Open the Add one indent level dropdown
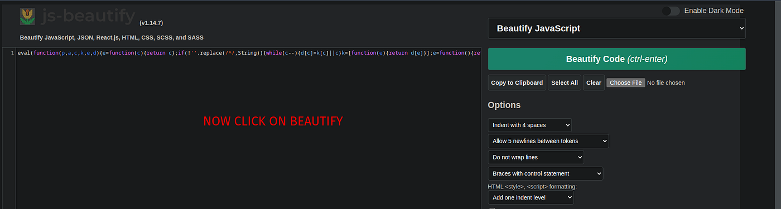 coord(531,197)
